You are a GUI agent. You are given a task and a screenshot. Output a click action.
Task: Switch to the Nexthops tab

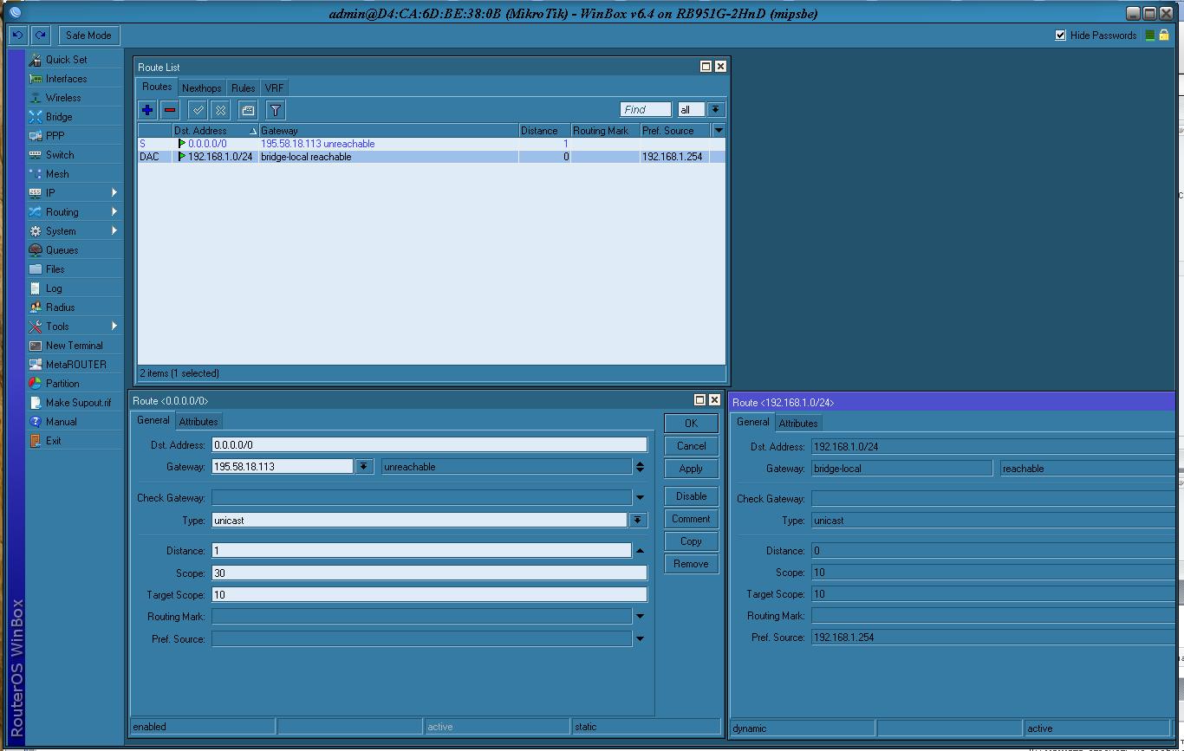tap(202, 88)
